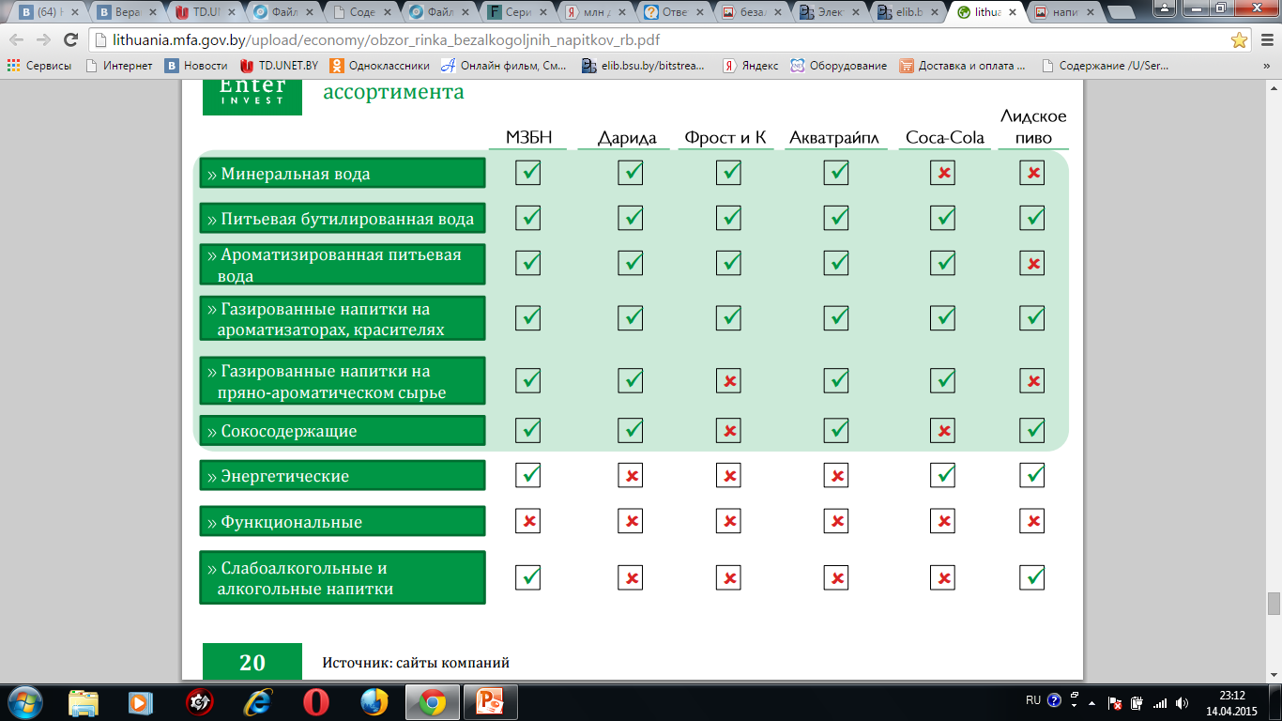Launch Windows Media Player from the taskbar

point(142,701)
